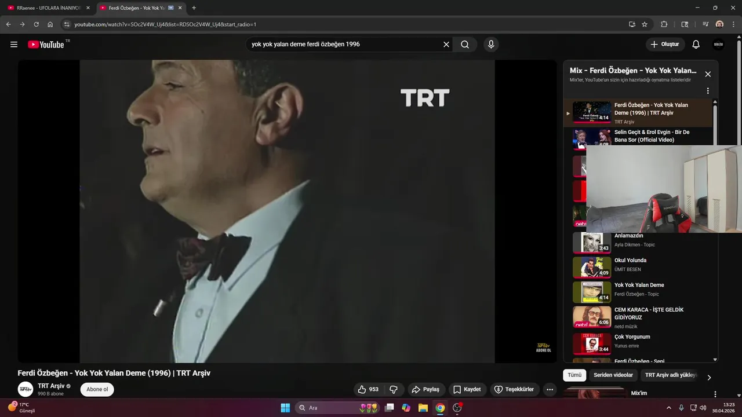Reload the current YouTube page
The image size is (742, 417).
pos(36,24)
